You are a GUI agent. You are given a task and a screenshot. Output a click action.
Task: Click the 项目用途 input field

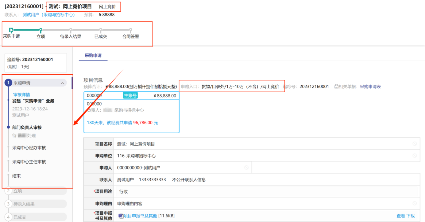point(266,192)
